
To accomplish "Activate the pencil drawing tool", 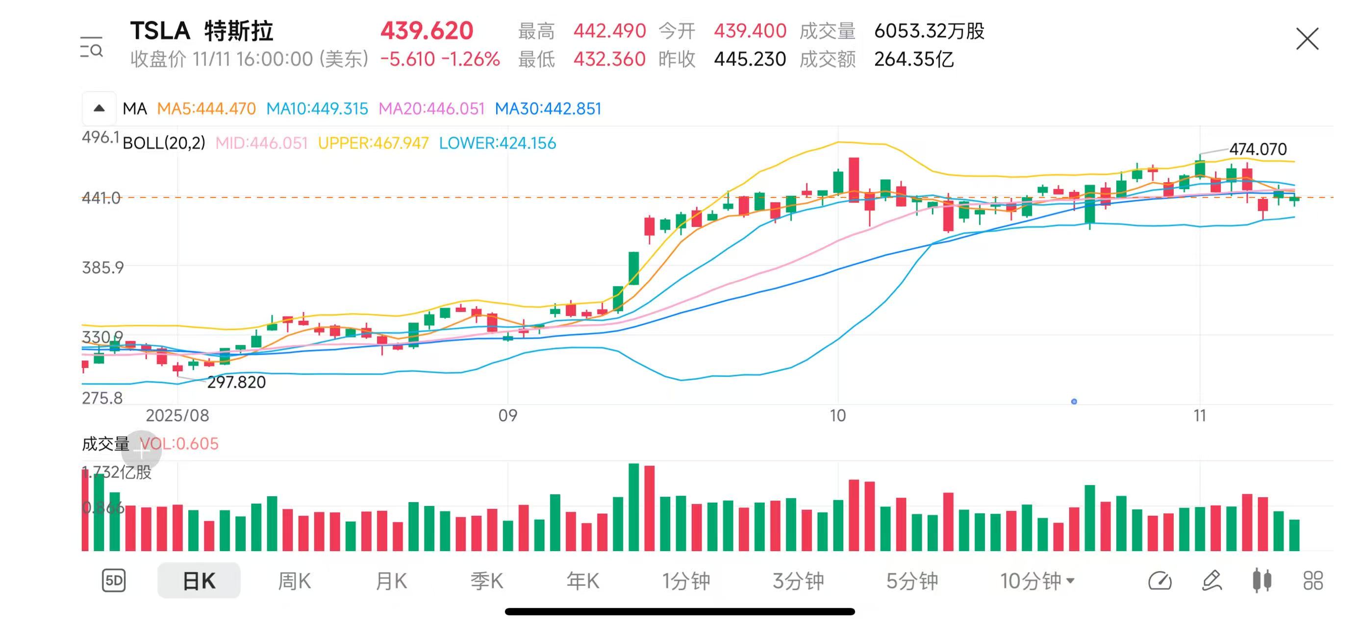I will pos(1211,580).
